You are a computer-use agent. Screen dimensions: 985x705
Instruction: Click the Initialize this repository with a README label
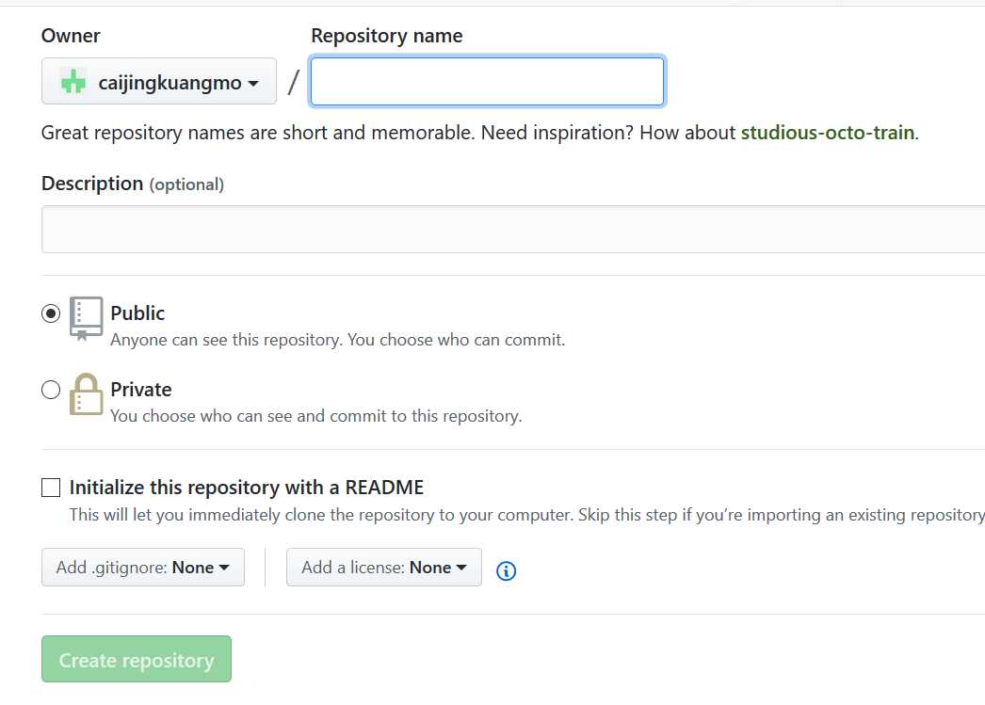coord(247,488)
